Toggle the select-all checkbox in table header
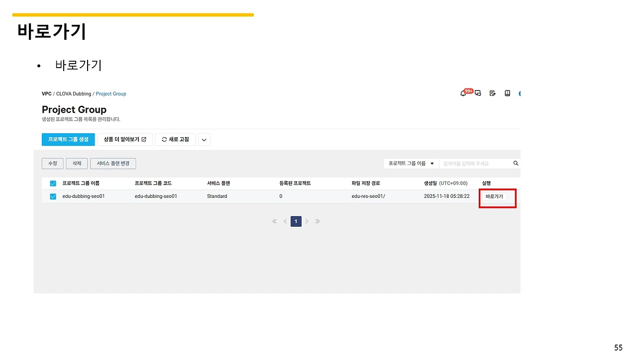The image size is (637, 358). click(x=53, y=183)
